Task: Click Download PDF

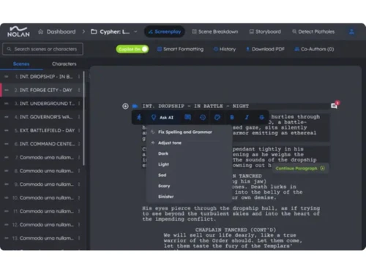Action: (x=265, y=49)
